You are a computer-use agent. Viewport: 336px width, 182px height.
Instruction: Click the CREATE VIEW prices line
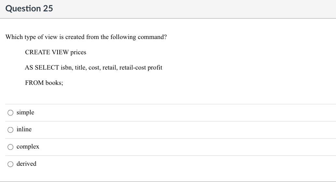point(56,52)
